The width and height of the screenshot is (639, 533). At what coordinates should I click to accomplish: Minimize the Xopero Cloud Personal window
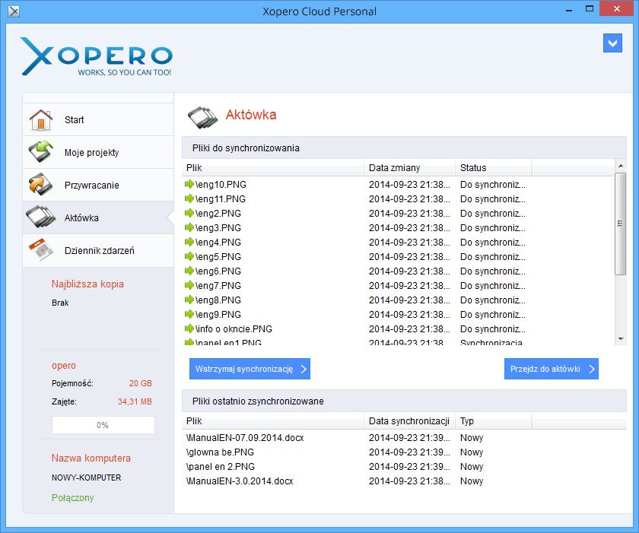coord(569,10)
